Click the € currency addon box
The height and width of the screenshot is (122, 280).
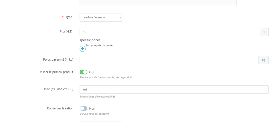[264, 32]
